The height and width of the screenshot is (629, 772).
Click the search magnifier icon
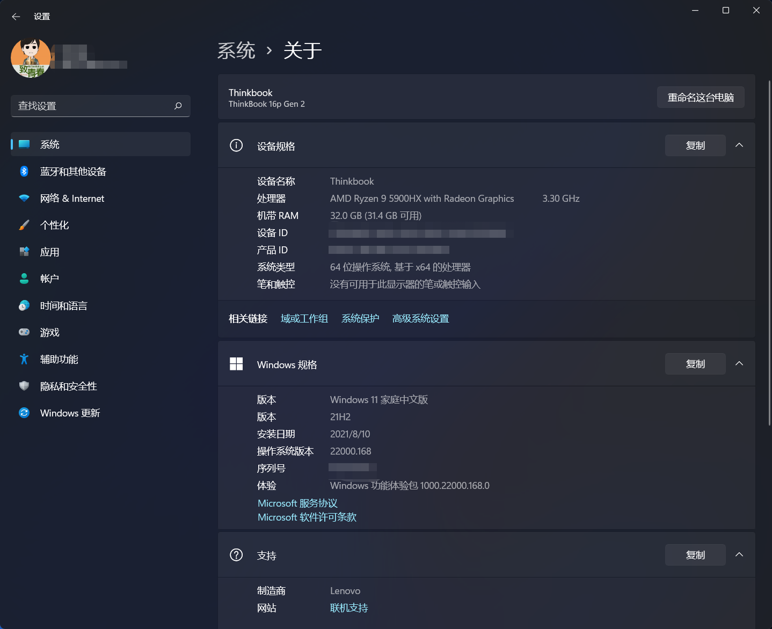coord(178,106)
